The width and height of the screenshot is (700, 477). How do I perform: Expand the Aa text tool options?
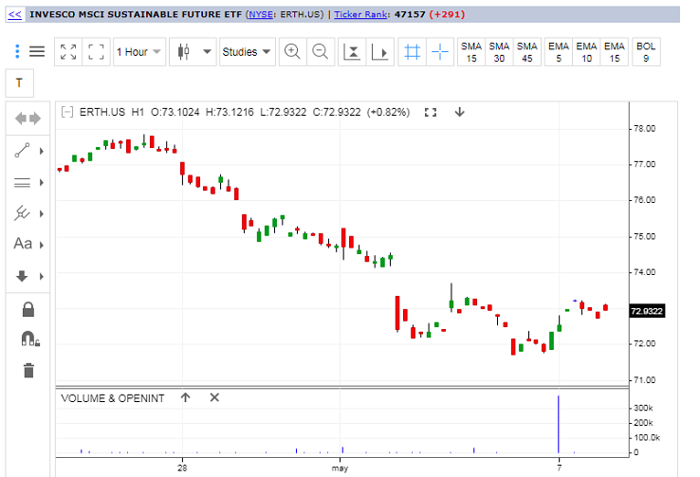click(42, 245)
